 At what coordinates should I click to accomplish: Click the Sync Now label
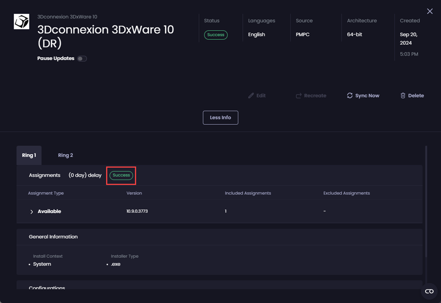tap(367, 95)
